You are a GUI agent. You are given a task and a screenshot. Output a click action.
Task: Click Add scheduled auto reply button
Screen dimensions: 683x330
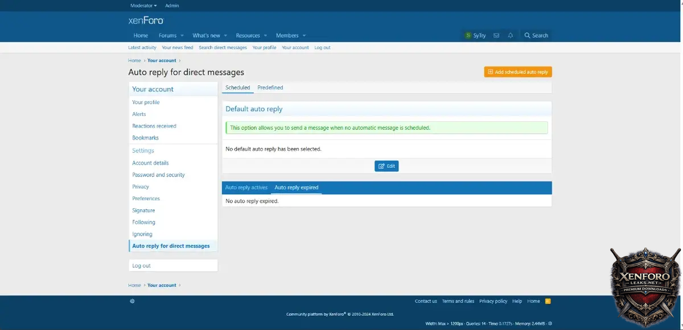coord(518,72)
